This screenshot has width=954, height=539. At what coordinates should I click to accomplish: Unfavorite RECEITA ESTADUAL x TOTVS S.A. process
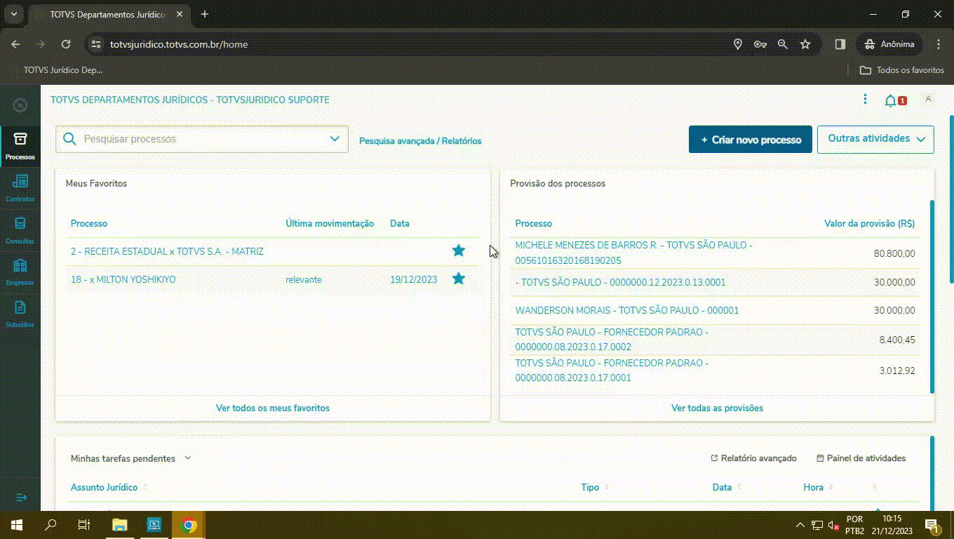[459, 251]
